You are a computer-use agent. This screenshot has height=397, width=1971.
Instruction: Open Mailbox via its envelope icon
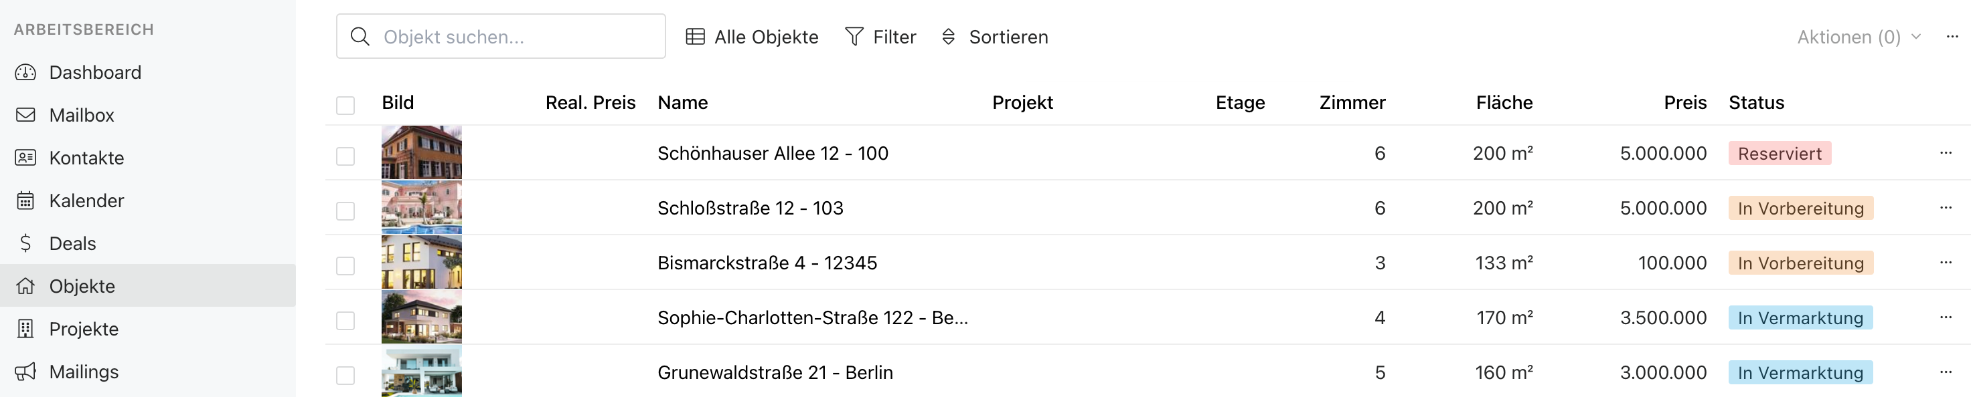(x=25, y=115)
